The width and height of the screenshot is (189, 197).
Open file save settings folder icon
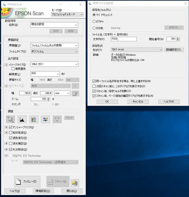pyautogui.click(x=75, y=183)
